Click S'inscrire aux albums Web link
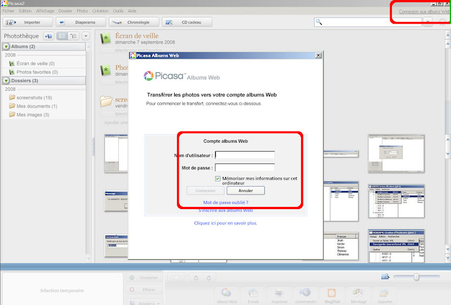 point(226,210)
